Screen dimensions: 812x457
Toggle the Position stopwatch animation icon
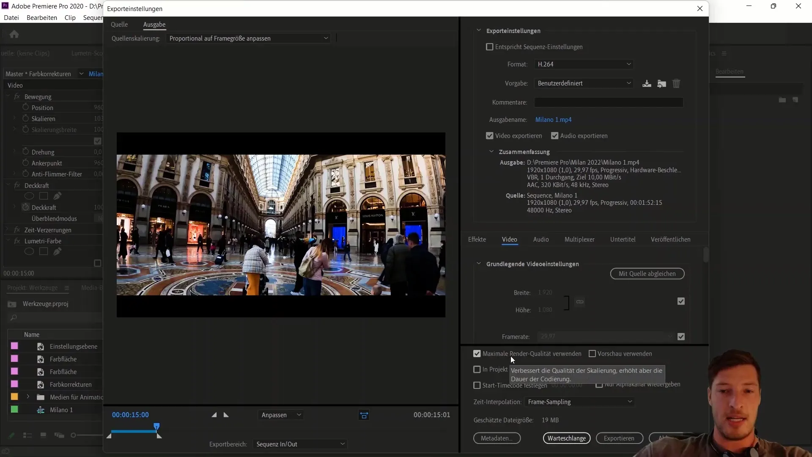point(25,107)
